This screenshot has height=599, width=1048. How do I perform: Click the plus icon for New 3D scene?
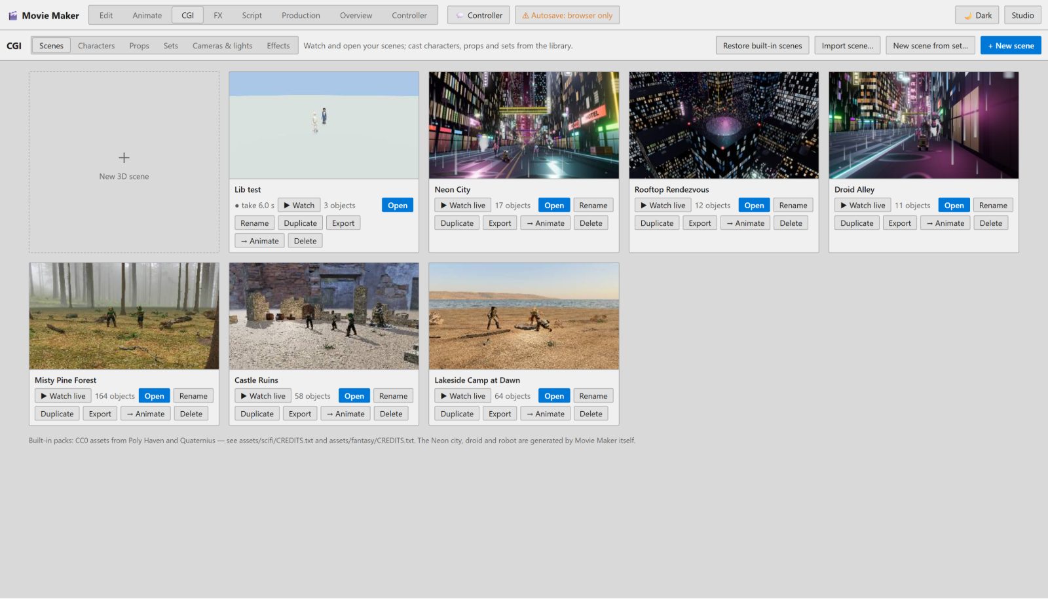click(124, 158)
